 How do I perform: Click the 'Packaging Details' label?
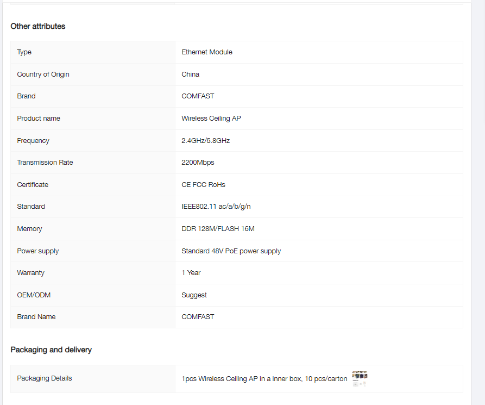pos(44,378)
